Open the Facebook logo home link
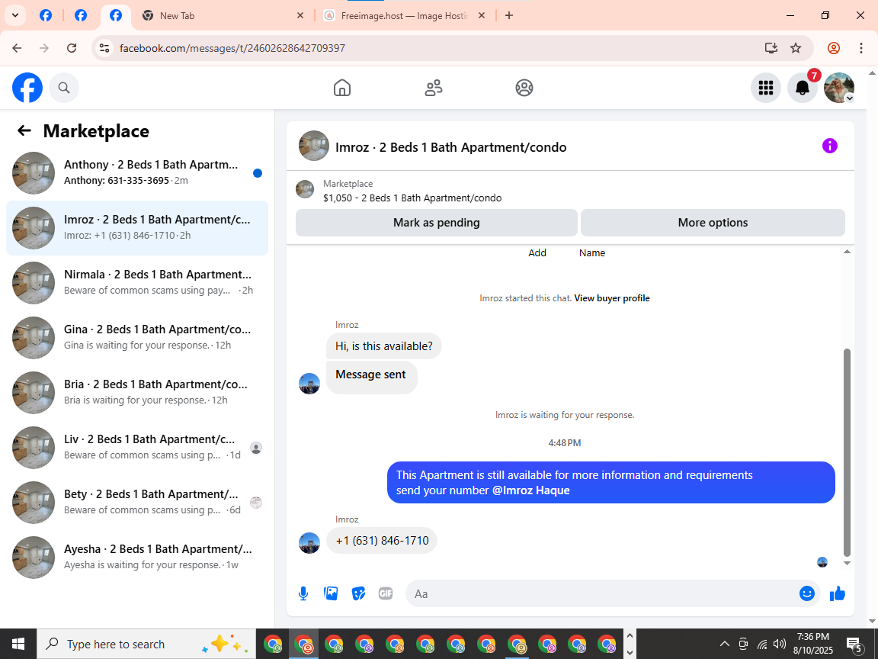This screenshot has height=659, width=878. pos(27,88)
